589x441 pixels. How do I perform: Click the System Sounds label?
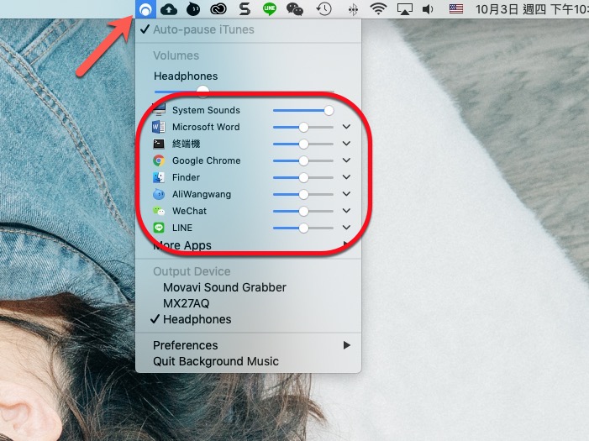(x=206, y=110)
